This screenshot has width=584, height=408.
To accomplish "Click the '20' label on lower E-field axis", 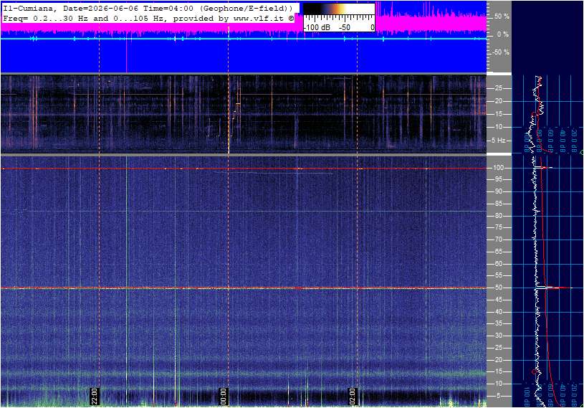I will (x=498, y=360).
